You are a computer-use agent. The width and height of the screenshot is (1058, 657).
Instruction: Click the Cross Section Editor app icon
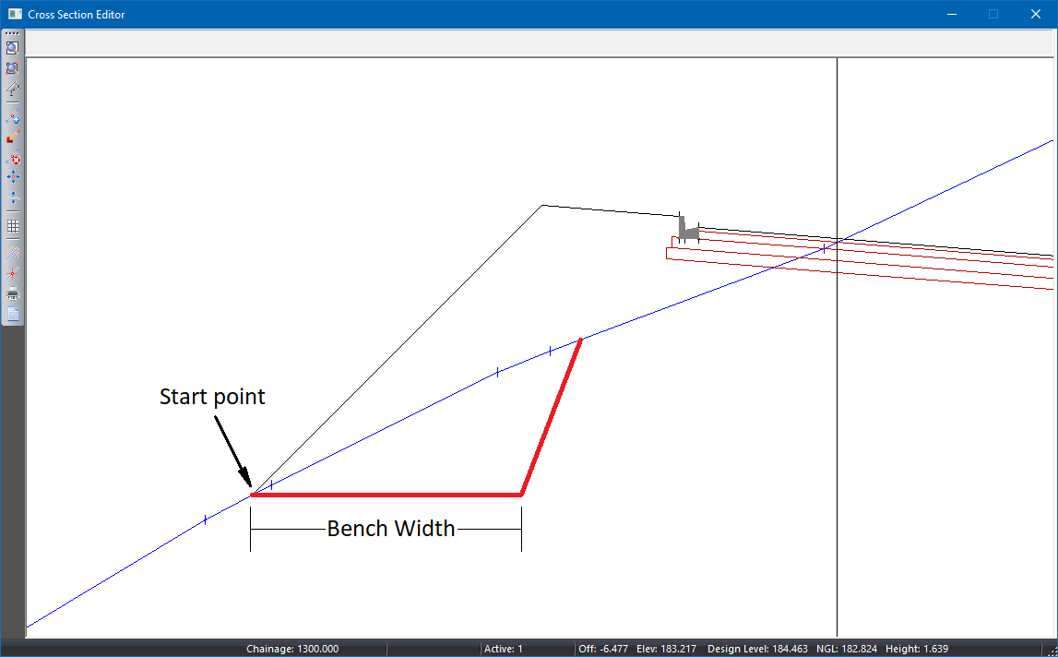(15, 14)
